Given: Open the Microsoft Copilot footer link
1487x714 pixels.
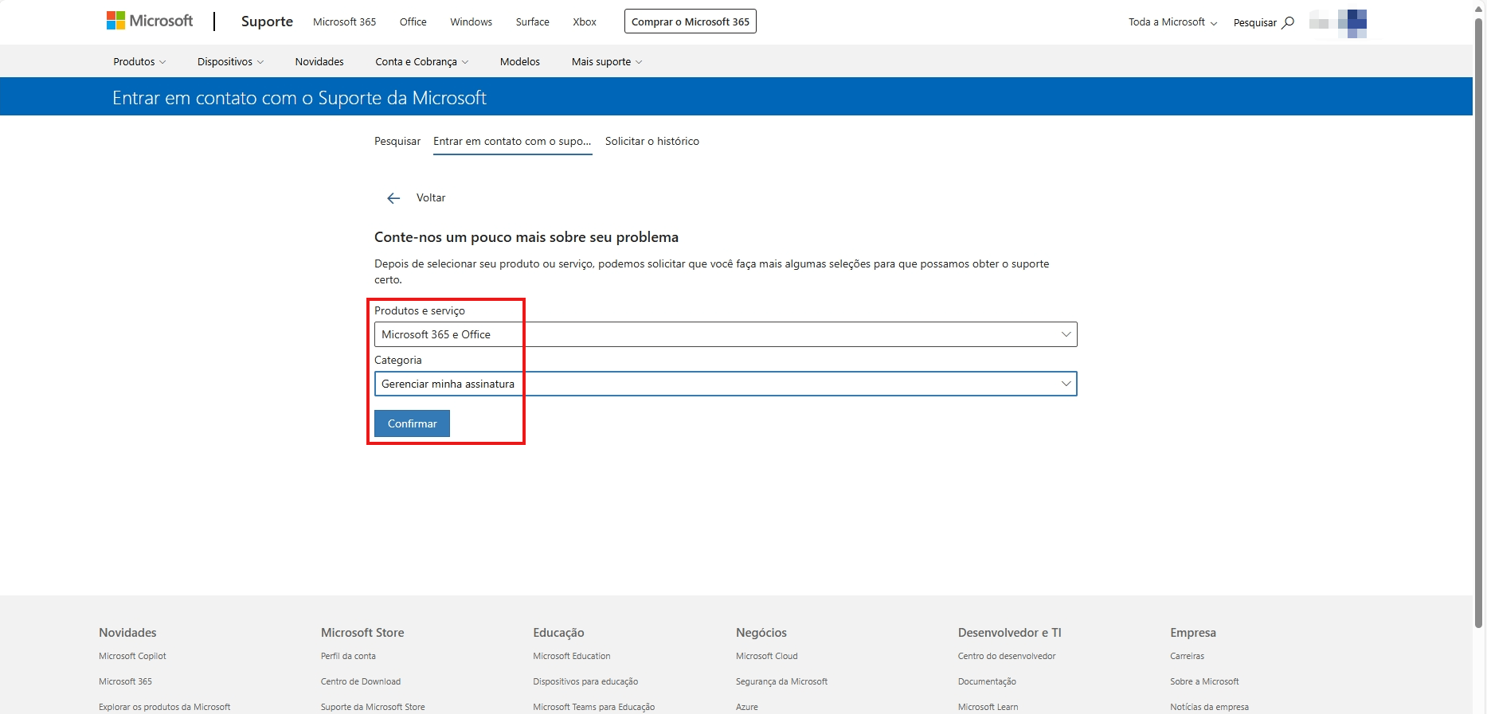Looking at the screenshot, I should pyautogui.click(x=132, y=656).
